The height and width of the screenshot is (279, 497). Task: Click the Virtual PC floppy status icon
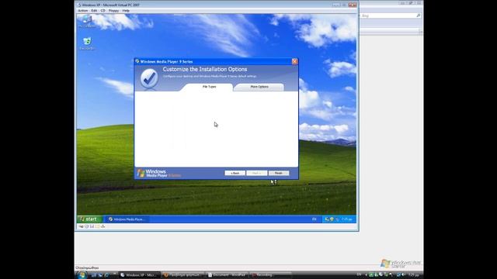(92, 226)
